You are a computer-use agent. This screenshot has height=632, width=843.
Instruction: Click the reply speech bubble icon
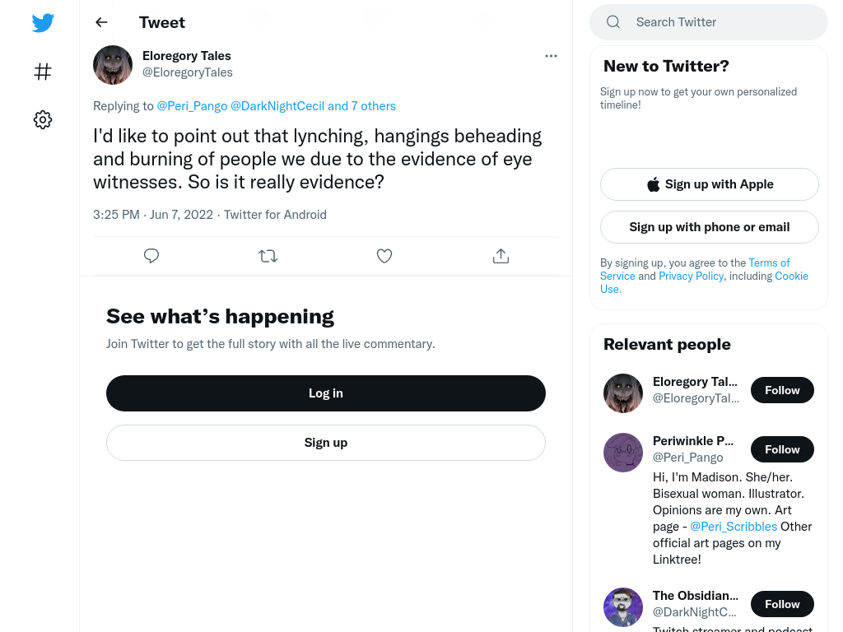151,256
